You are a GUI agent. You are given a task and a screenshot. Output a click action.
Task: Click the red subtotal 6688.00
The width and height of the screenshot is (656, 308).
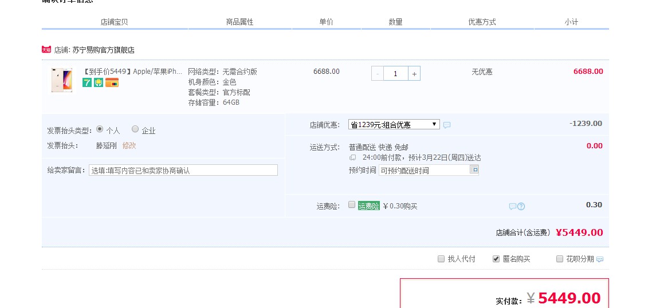coord(588,72)
